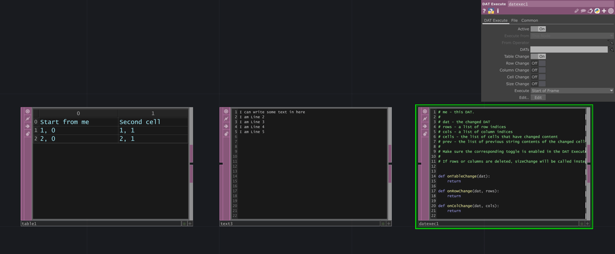Select the DAT Execute parameter tab
The height and width of the screenshot is (254, 615).
click(496, 20)
